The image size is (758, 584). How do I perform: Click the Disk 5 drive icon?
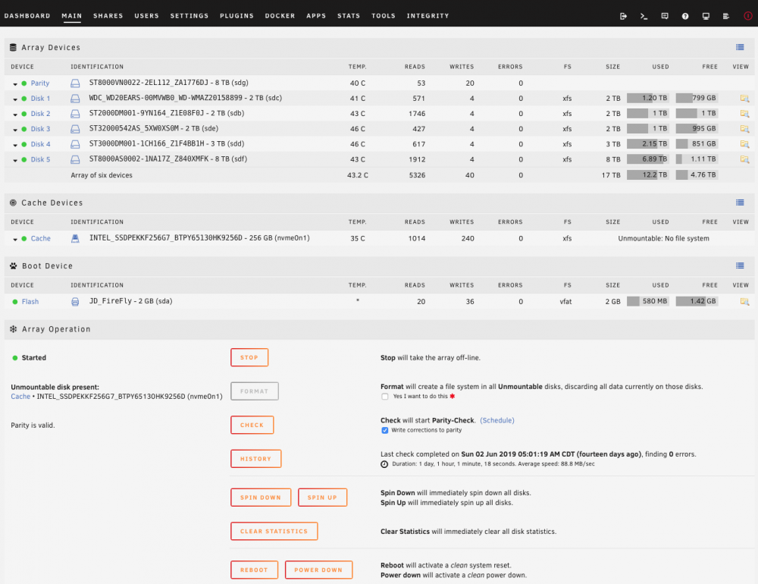point(75,159)
